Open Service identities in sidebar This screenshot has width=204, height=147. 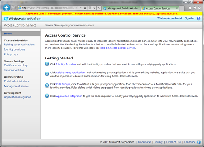pos(14,71)
